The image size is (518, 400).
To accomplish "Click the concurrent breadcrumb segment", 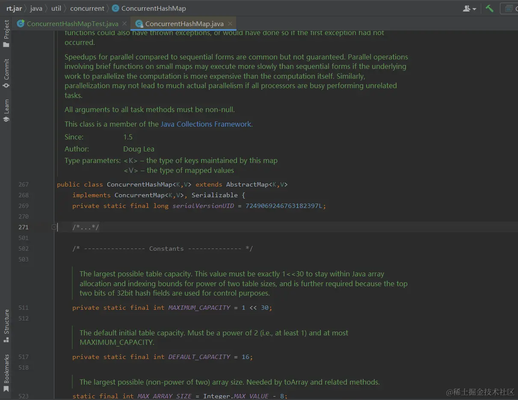I will coord(87,8).
